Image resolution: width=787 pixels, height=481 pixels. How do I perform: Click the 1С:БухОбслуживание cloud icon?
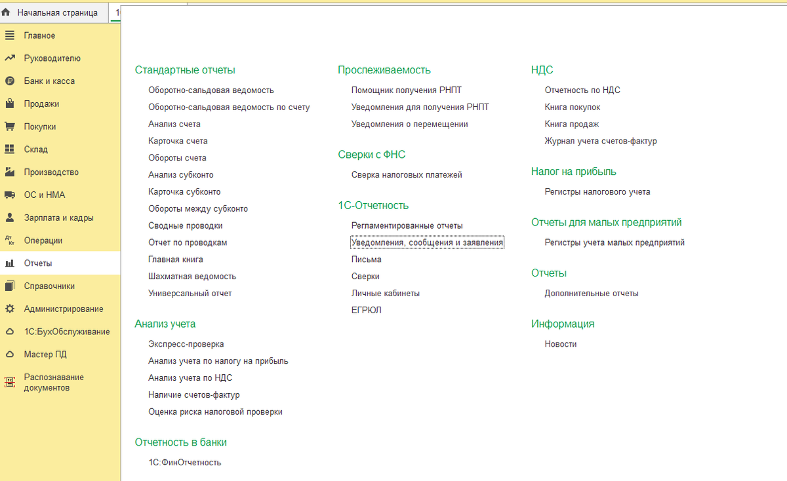pyautogui.click(x=10, y=332)
